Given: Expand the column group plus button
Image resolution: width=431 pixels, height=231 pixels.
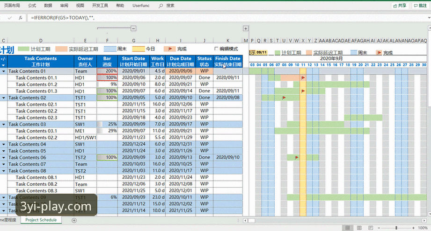Looking at the screenshot, I should [x=246, y=28].
